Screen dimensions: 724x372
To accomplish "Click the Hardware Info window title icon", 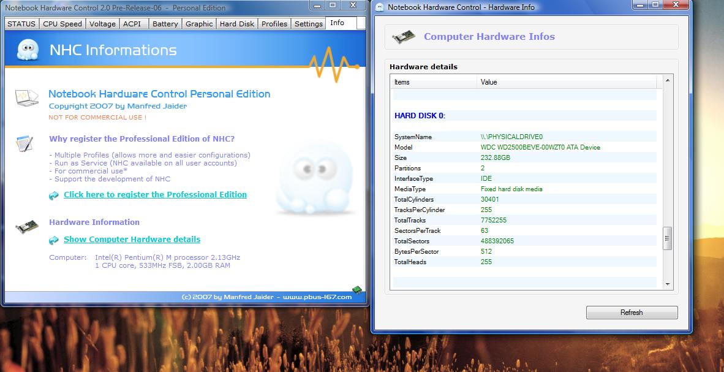I will (x=379, y=7).
